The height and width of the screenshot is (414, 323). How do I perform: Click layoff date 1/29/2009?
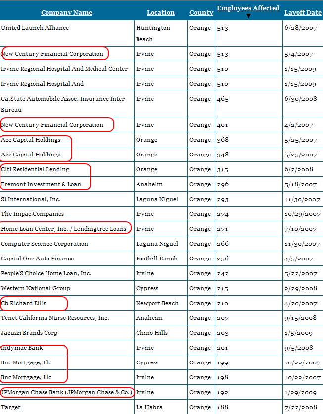(x=300, y=392)
